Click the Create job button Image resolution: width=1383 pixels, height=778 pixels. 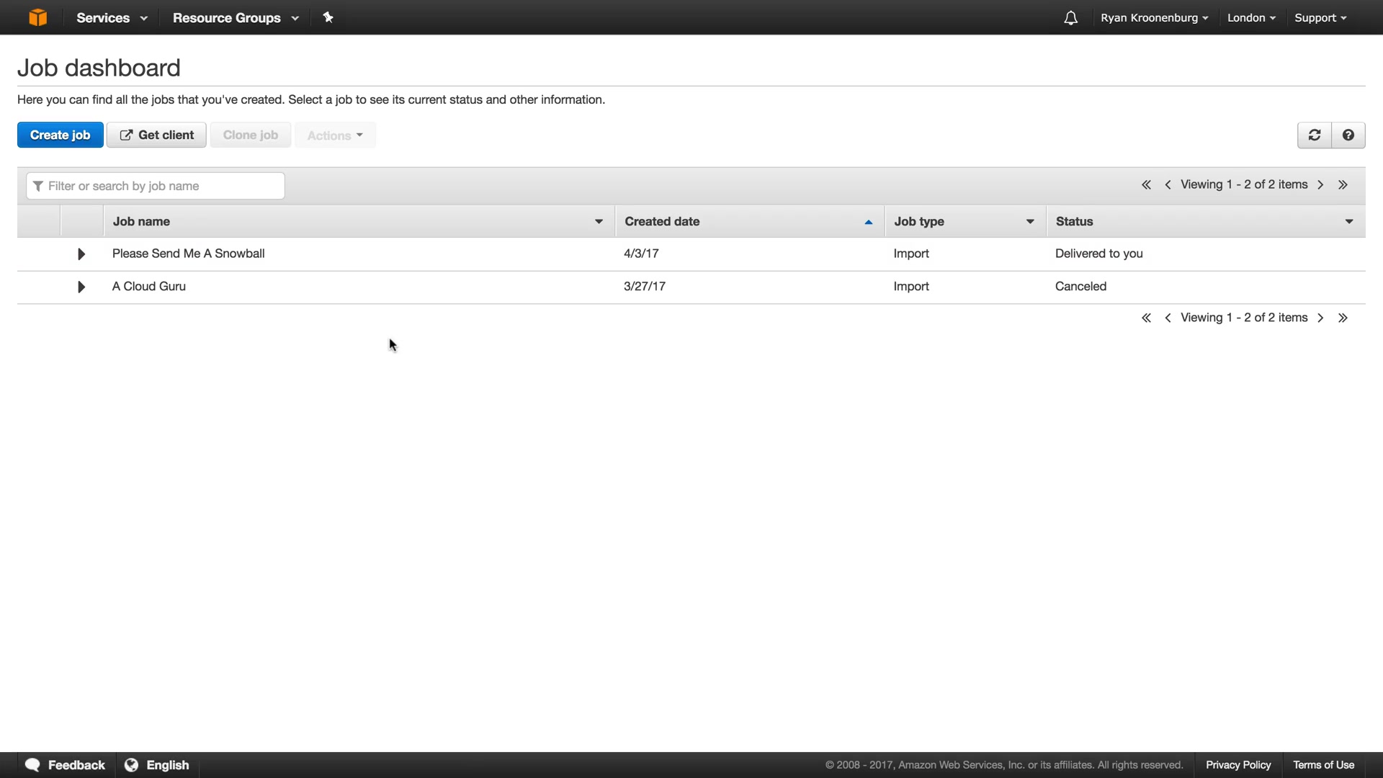coord(60,135)
